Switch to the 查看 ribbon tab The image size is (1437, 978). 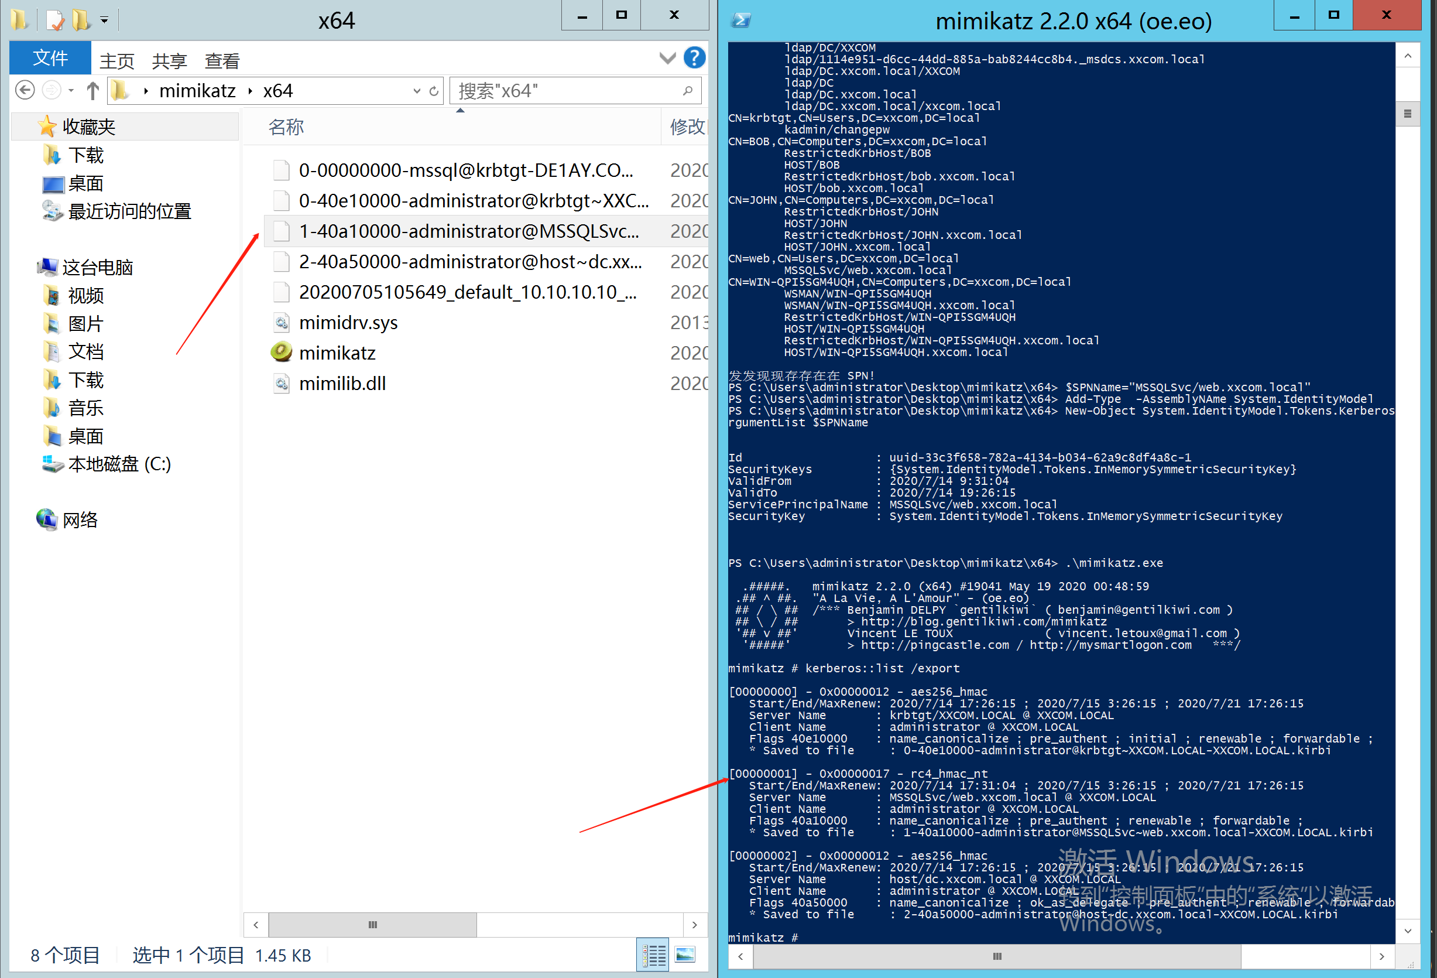pyautogui.click(x=221, y=61)
